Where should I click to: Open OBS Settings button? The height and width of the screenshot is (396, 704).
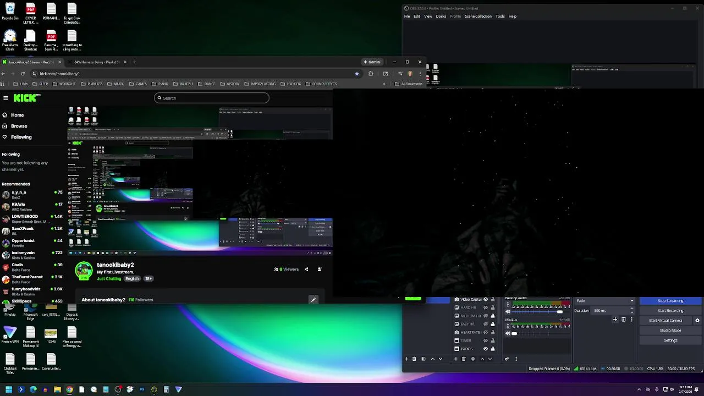point(670,340)
